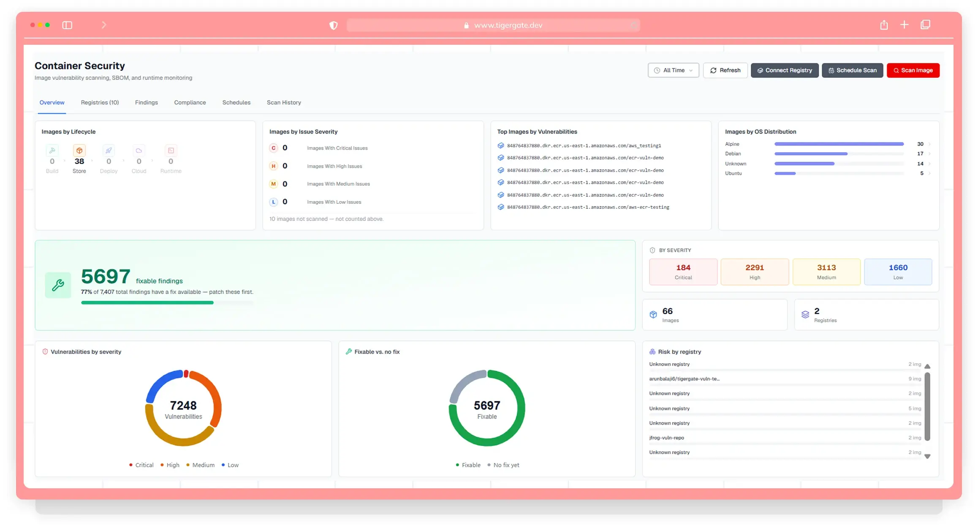The image size is (978, 528).
Task: Click the Risk by registry scroll down arrow
Action: point(927,456)
